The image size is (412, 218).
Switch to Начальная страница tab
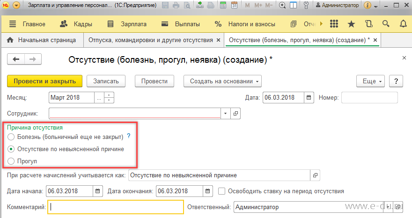(42, 40)
